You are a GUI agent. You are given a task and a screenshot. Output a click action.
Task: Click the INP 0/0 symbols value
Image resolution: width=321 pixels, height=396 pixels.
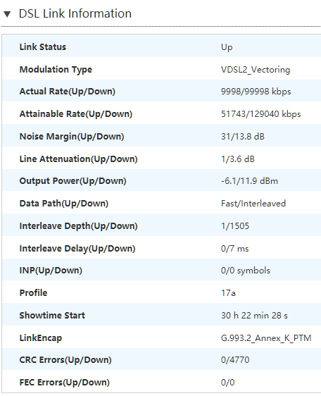coord(246,271)
